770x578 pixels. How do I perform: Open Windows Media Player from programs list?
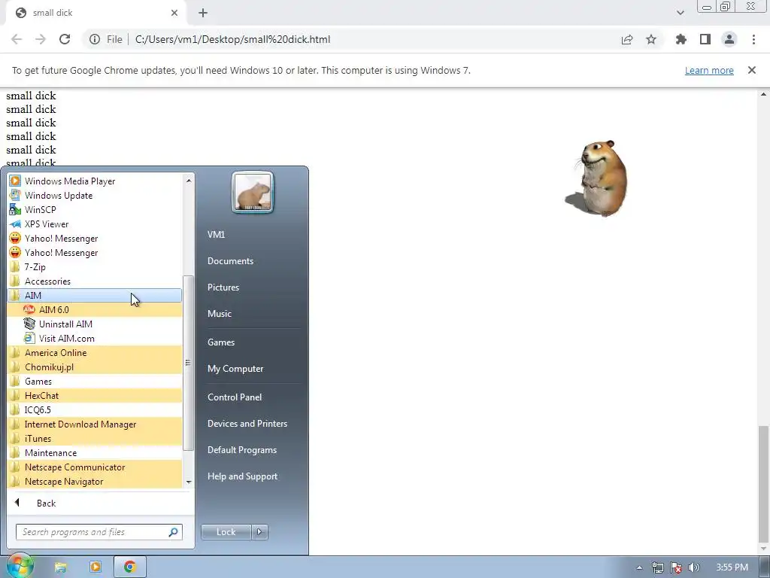tap(94, 181)
